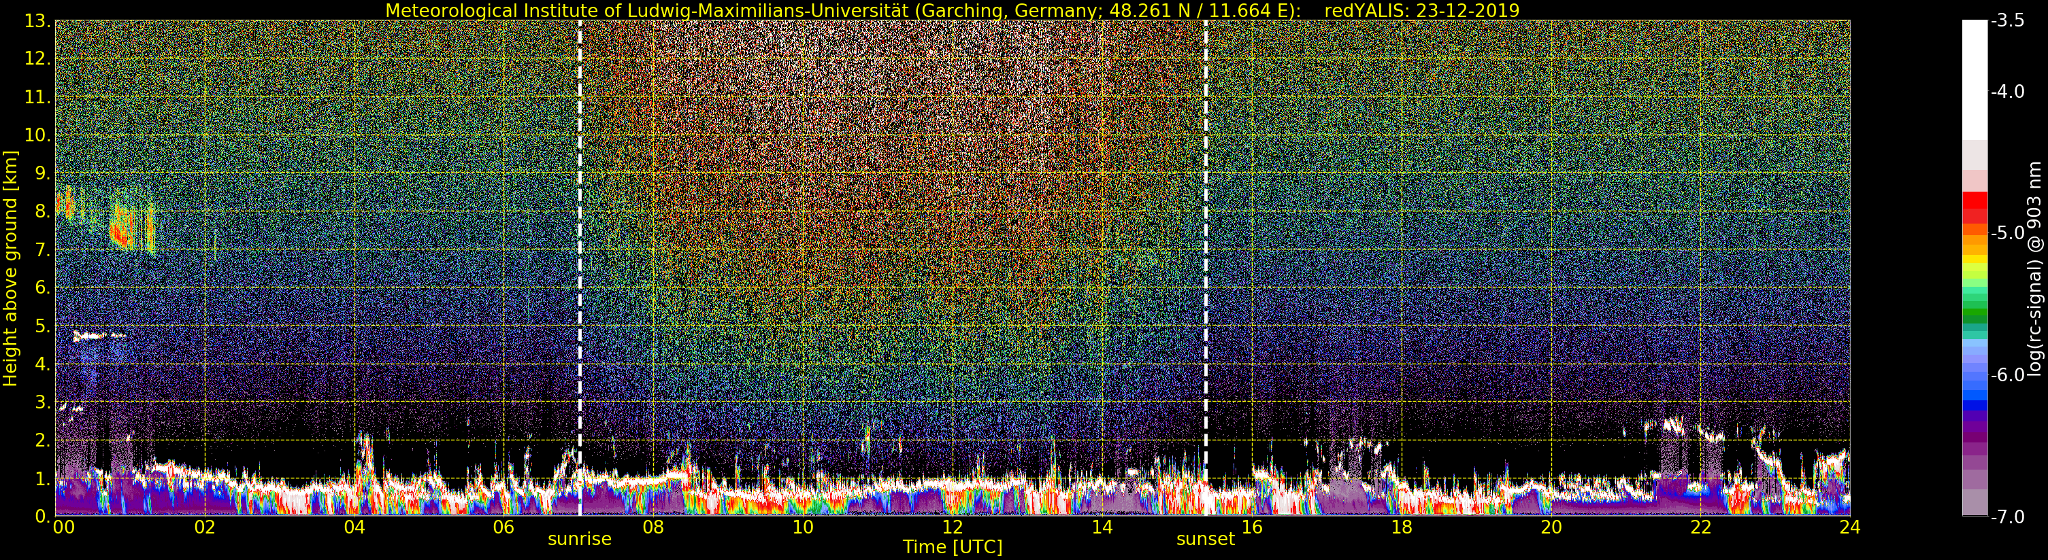The image size is (2048, 560).
Task: Click the '1.' height tick label
Action: point(42,479)
